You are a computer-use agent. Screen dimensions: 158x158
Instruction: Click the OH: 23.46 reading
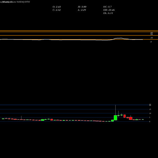pos(109,10)
